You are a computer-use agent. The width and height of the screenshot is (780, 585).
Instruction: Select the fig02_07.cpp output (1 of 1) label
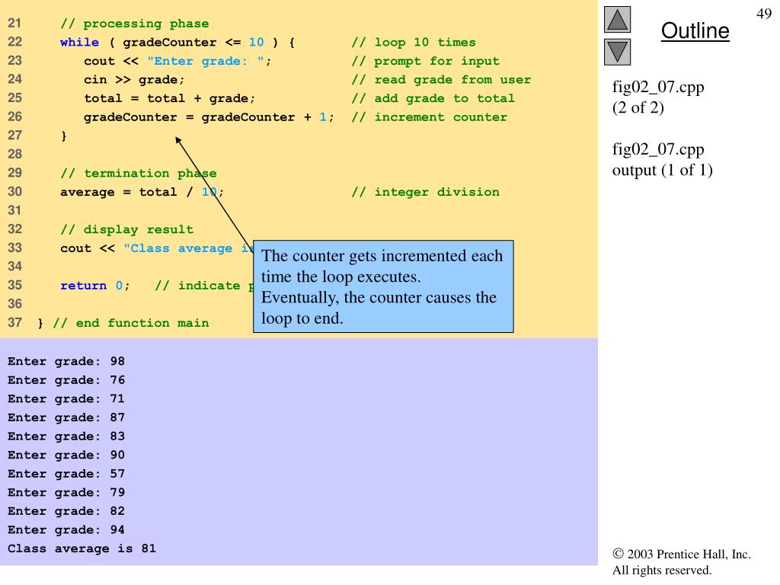pos(662,159)
